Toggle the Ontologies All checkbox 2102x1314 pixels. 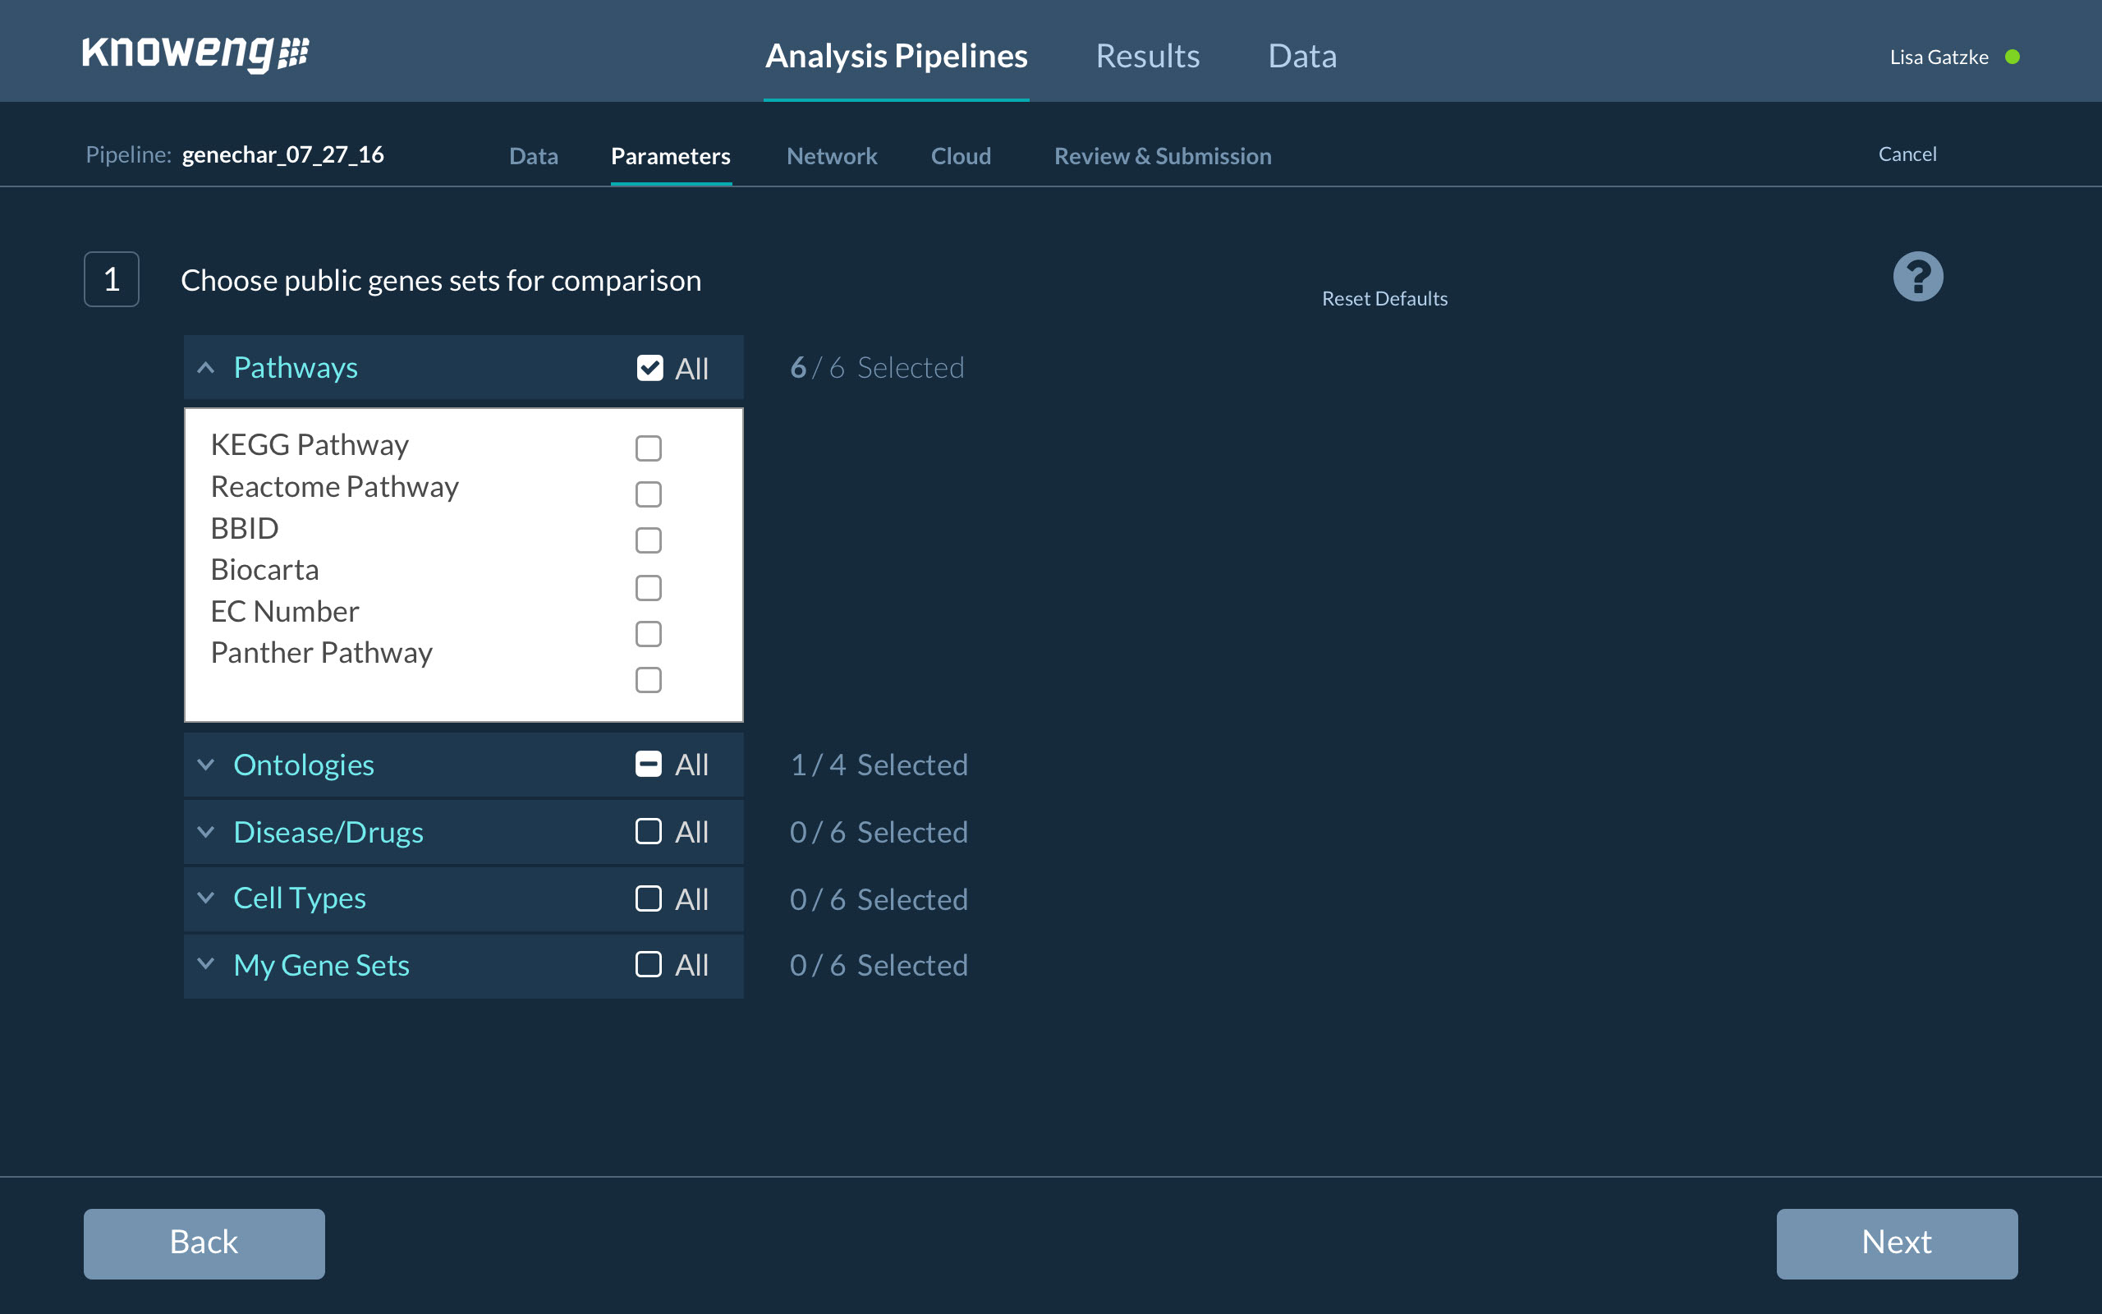(648, 765)
